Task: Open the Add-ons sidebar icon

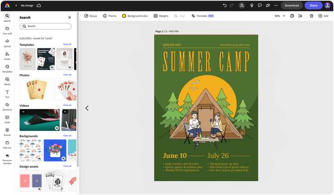Action: (7, 144)
